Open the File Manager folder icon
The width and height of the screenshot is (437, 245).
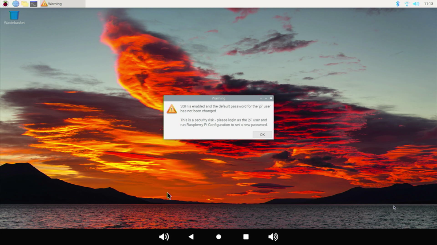(25, 4)
